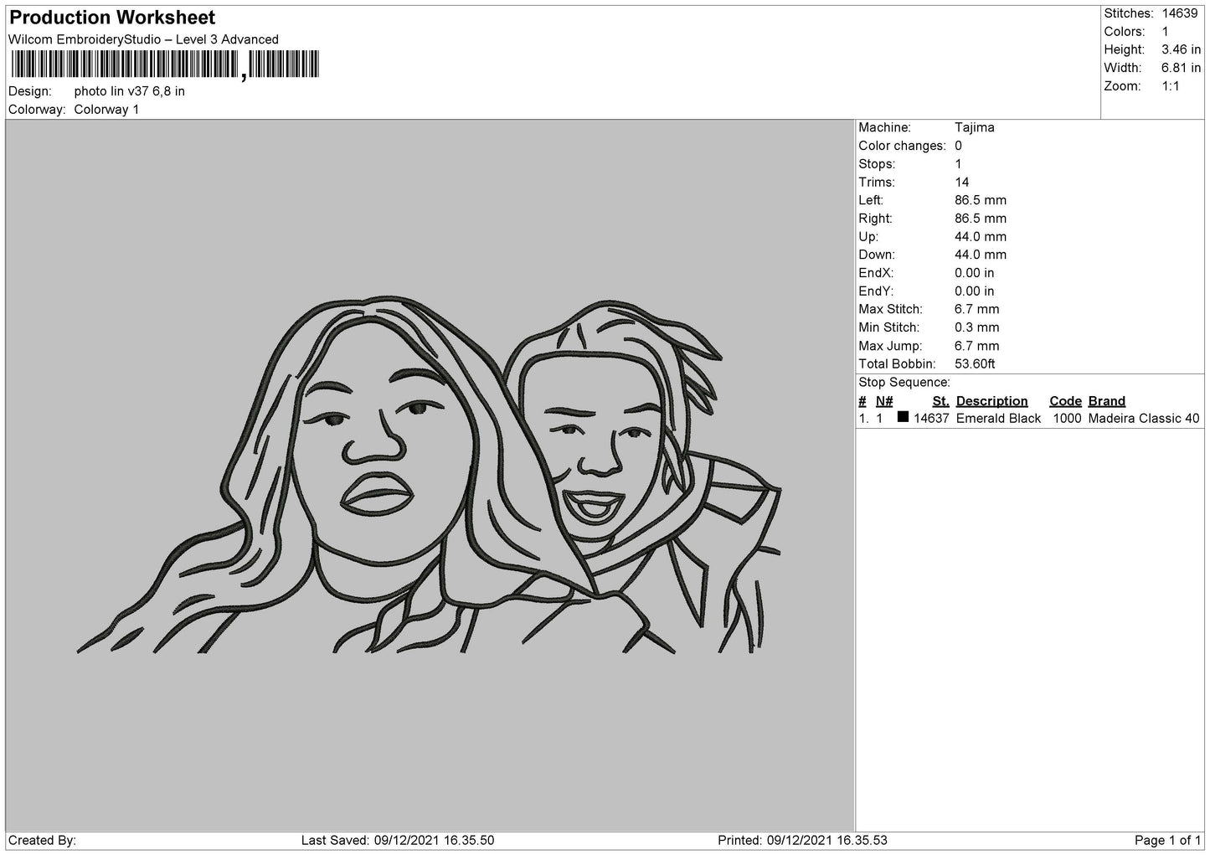The width and height of the screenshot is (1210, 855).
Task: Click the Page 1 of 1 indicator
Action: 1167,840
